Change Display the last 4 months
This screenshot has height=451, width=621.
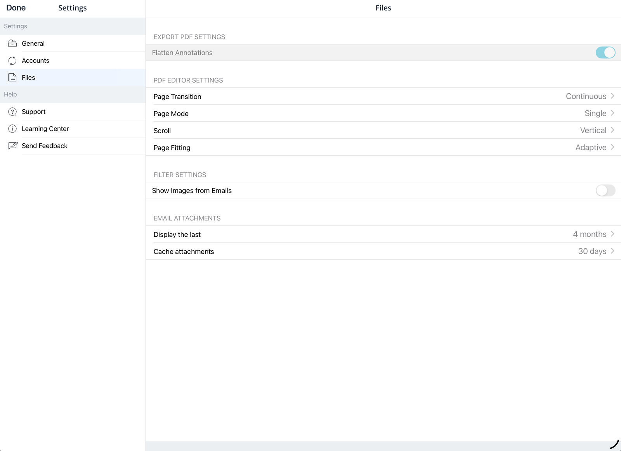[x=383, y=234]
